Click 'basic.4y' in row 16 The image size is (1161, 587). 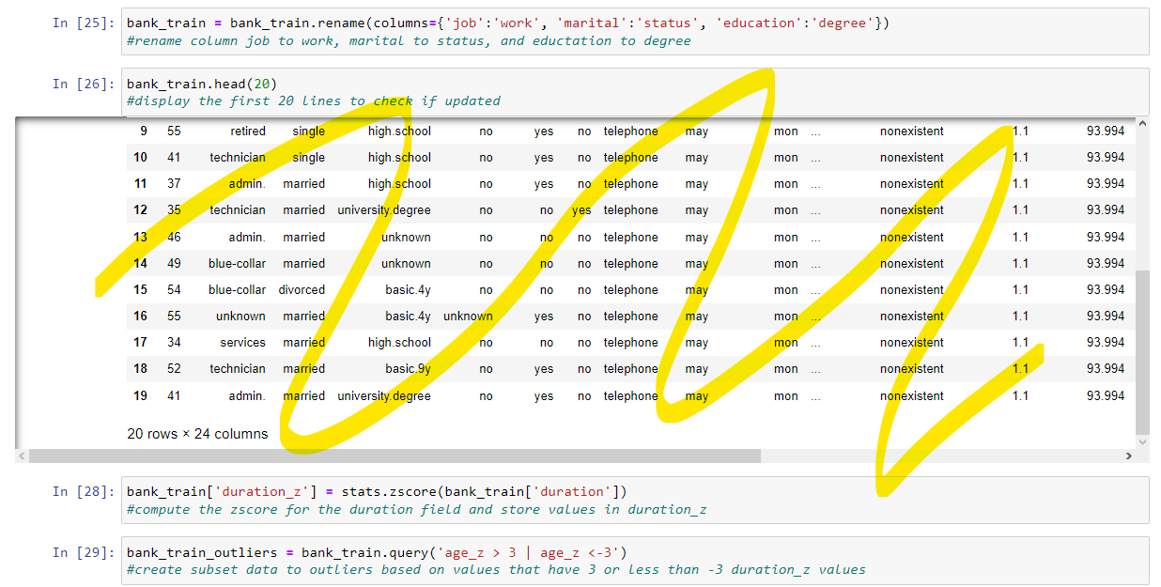pos(408,317)
